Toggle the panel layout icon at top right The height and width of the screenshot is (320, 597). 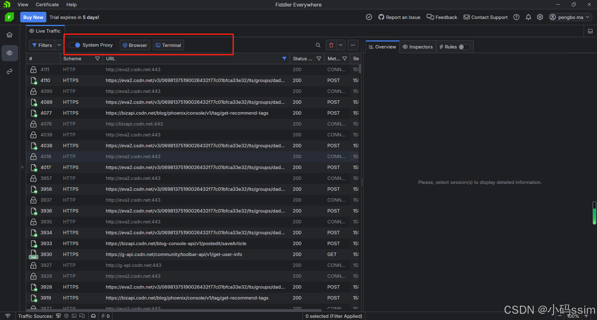point(590,31)
